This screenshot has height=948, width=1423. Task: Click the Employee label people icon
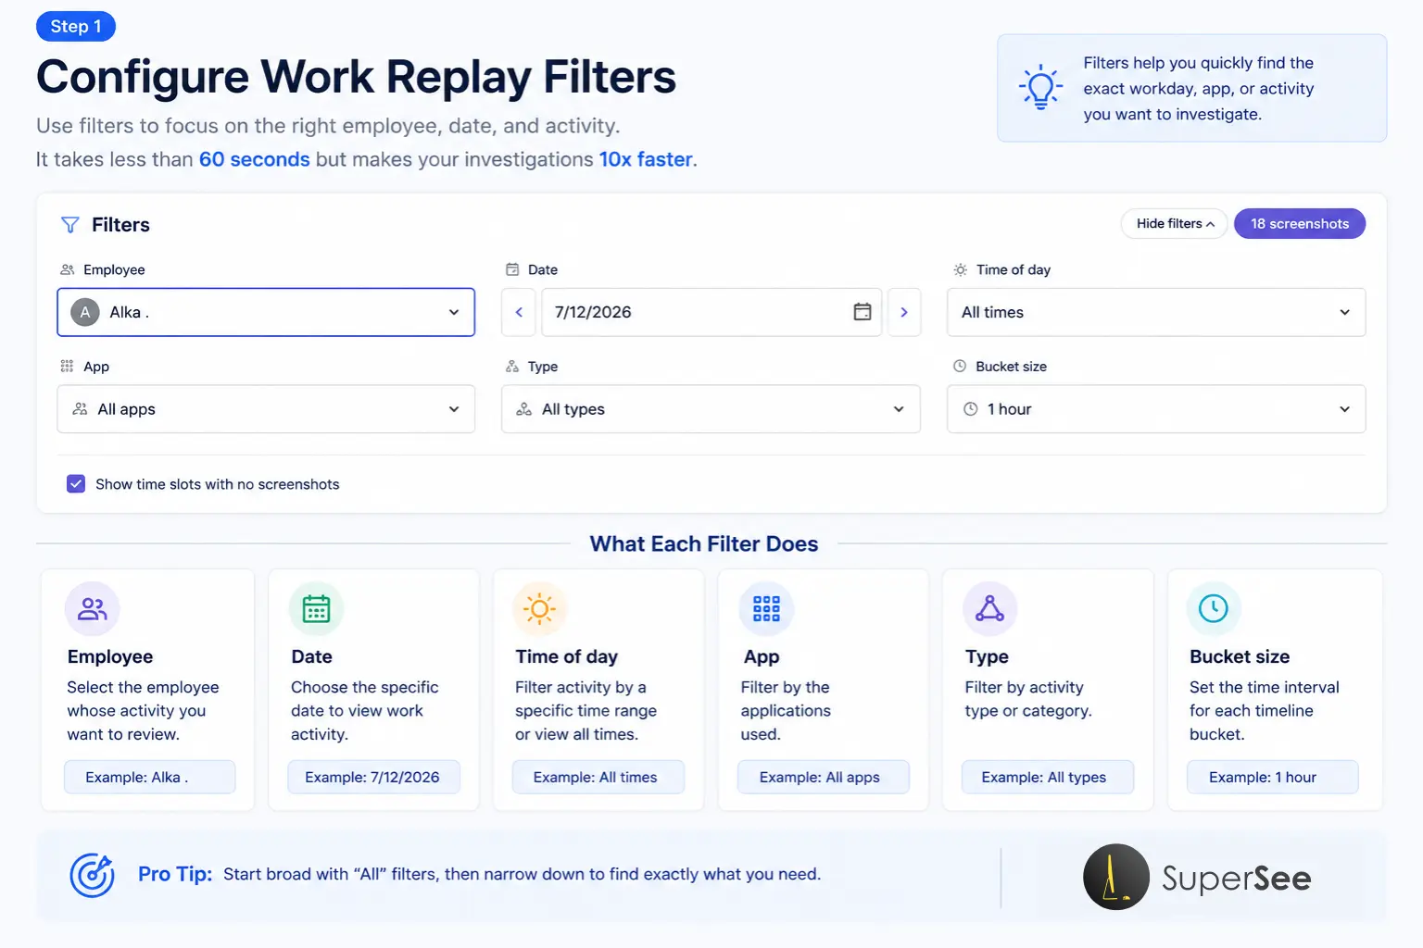pyautogui.click(x=67, y=269)
